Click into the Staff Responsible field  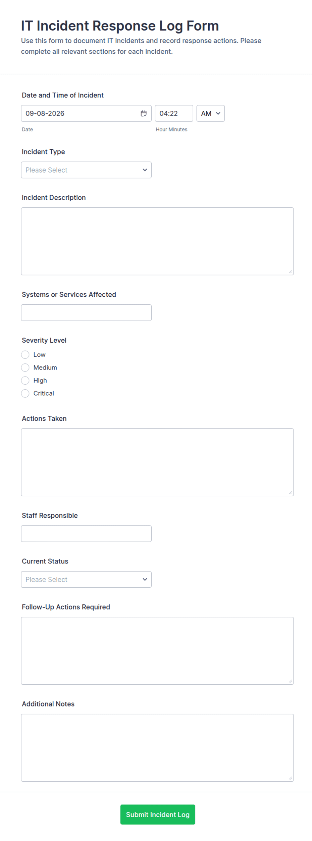click(x=86, y=533)
